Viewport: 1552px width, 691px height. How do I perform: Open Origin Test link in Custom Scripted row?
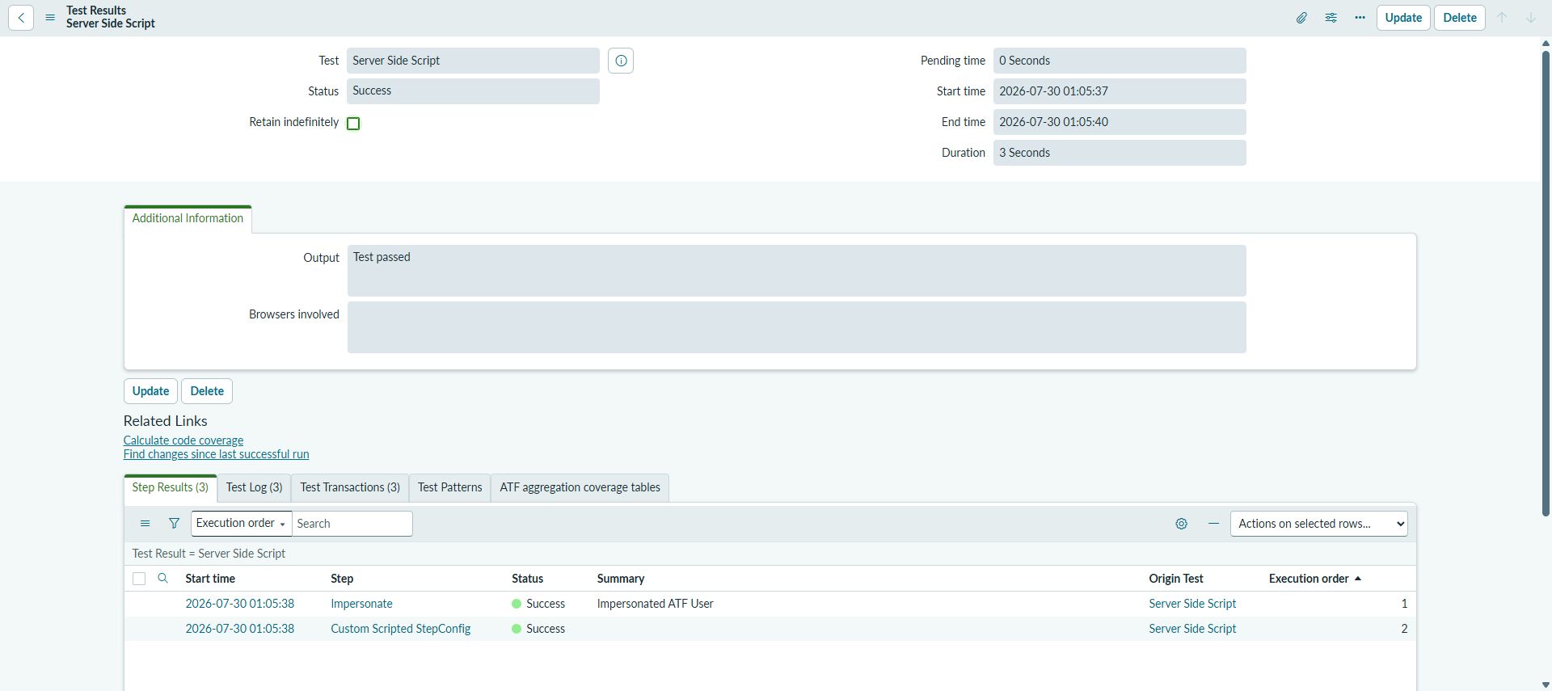pyautogui.click(x=1192, y=629)
